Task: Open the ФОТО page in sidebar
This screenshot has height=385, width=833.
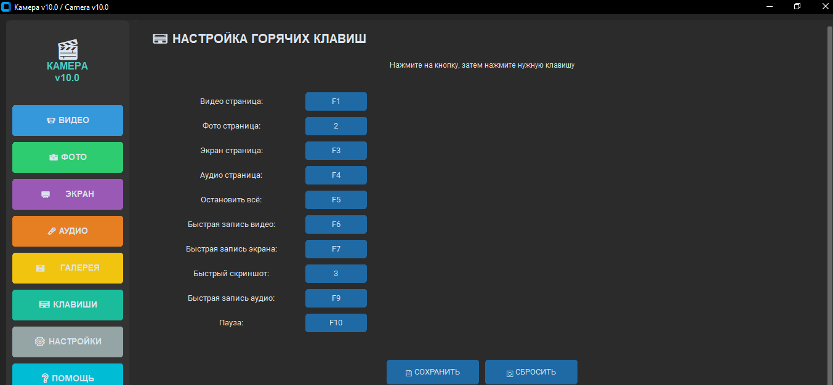Action: 68,157
